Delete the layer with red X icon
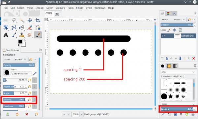 (193, 58)
